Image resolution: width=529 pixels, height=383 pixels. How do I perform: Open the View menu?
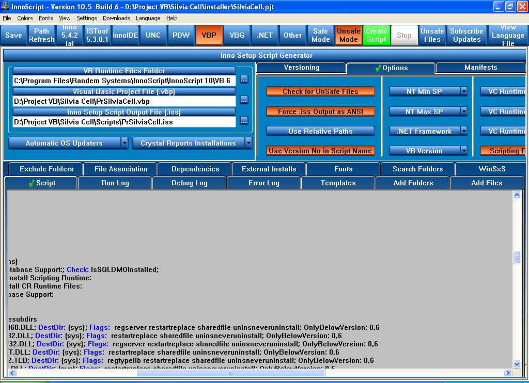65,18
